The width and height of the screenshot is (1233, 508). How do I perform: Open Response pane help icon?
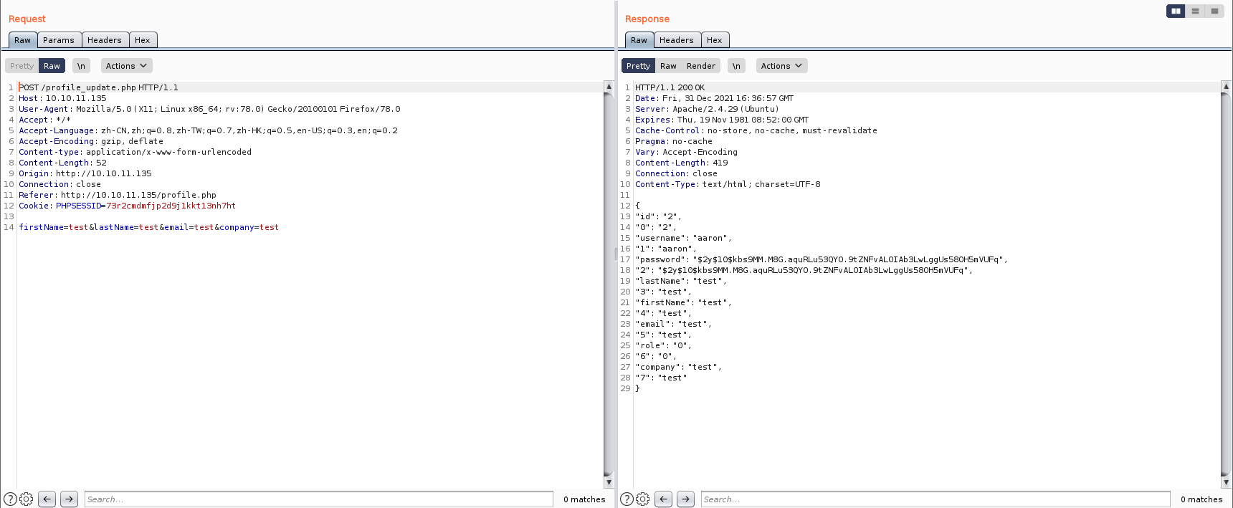click(627, 499)
